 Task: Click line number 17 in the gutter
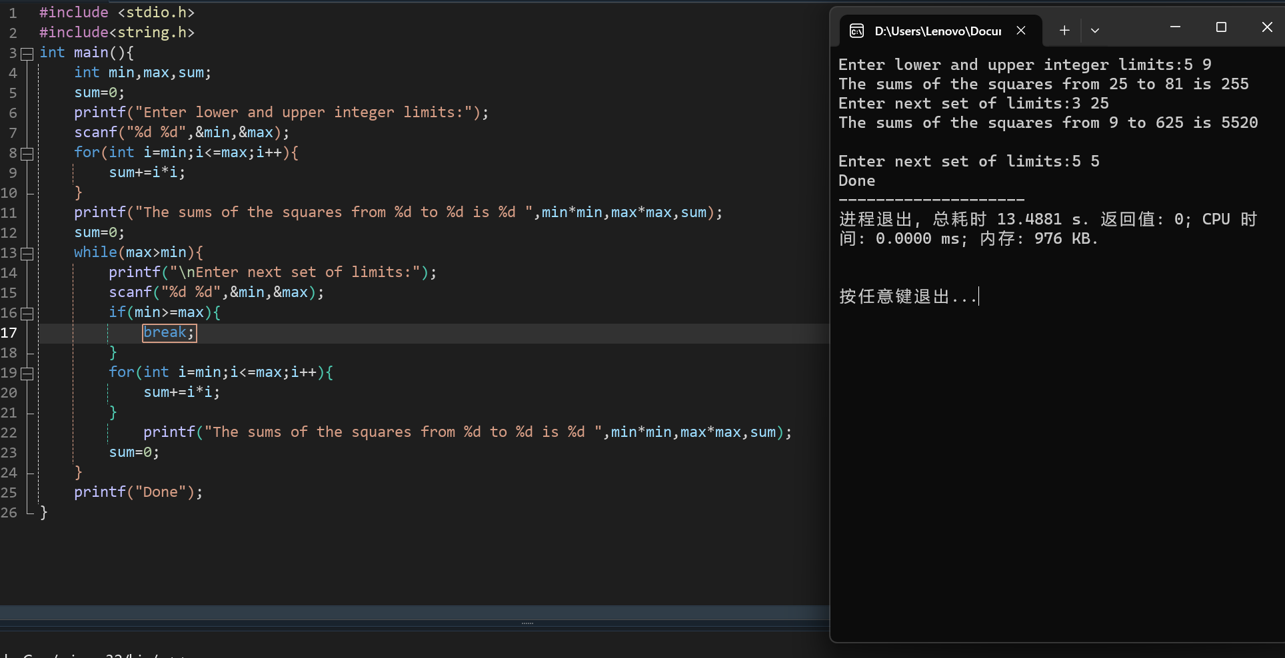[9, 333]
